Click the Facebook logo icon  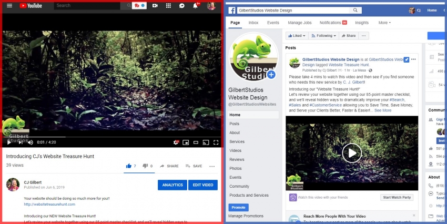[232, 11]
